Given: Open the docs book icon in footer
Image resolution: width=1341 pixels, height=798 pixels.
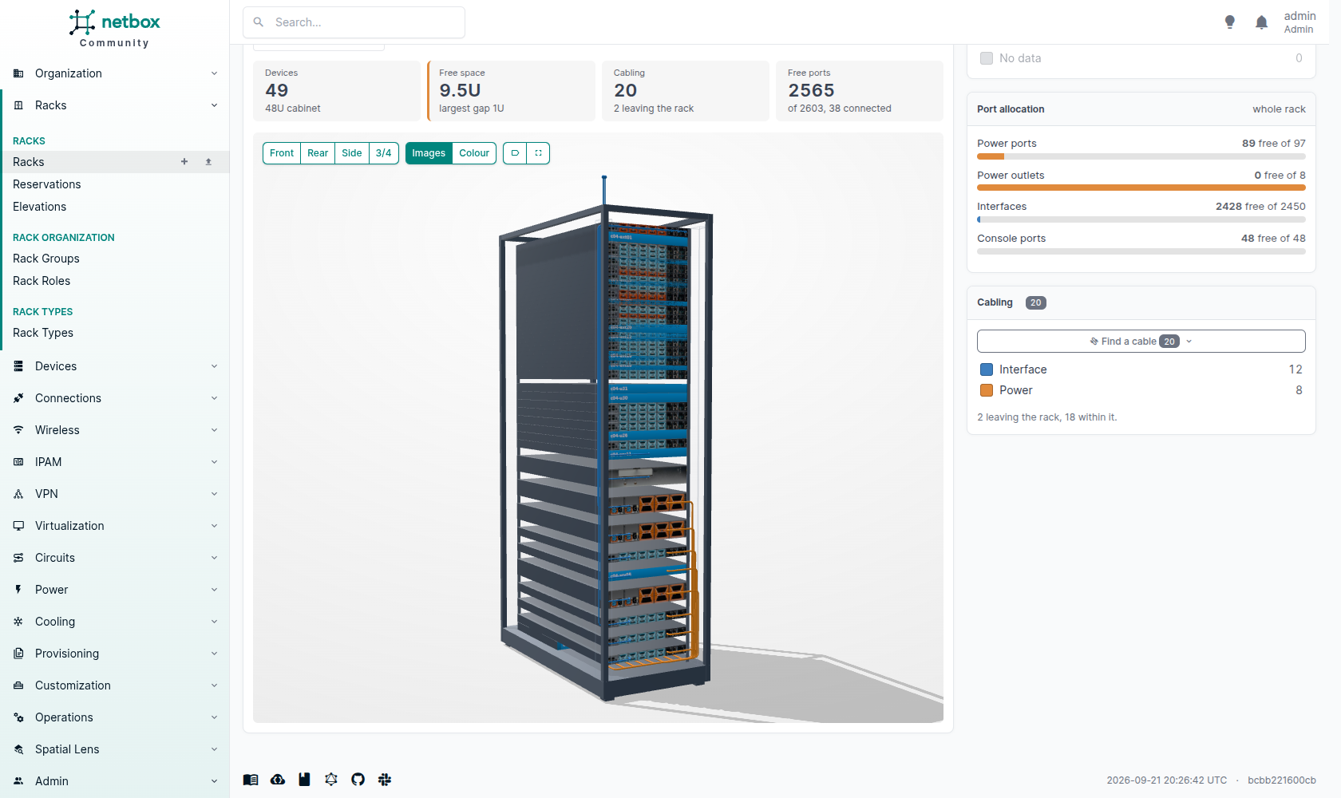Looking at the screenshot, I should point(251,780).
